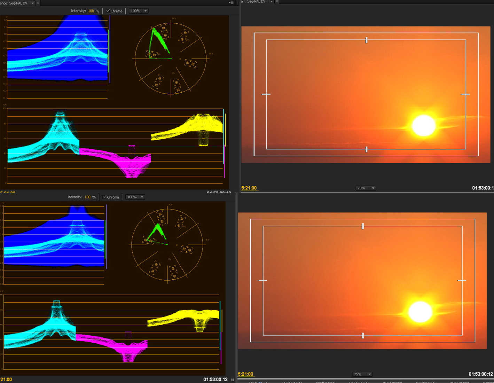Click the top program monitor current timecode
494x383 pixels.
click(x=249, y=188)
